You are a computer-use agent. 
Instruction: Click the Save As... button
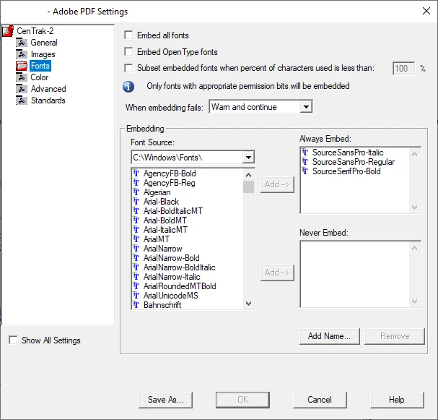coord(165,400)
